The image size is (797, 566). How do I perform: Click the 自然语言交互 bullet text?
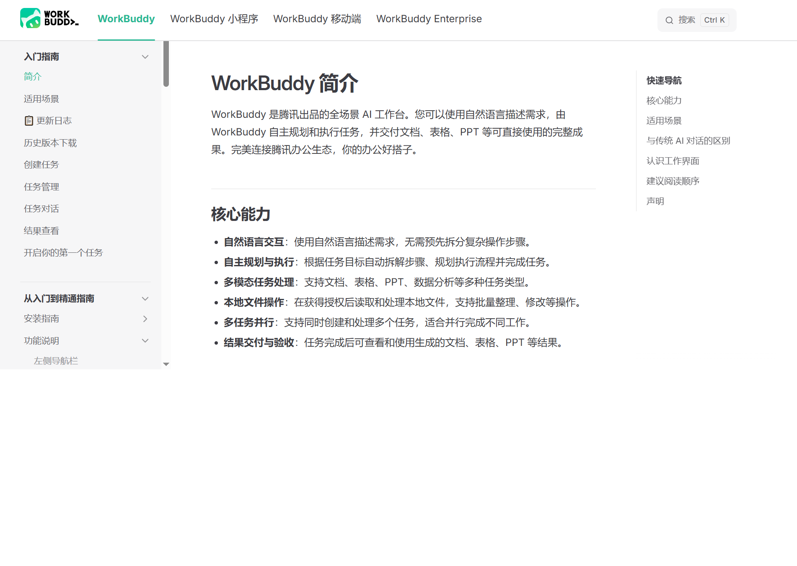click(x=254, y=242)
